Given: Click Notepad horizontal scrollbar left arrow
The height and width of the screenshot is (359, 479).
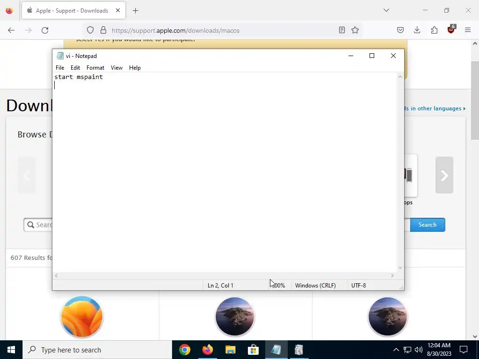Looking at the screenshot, I should [56, 276].
